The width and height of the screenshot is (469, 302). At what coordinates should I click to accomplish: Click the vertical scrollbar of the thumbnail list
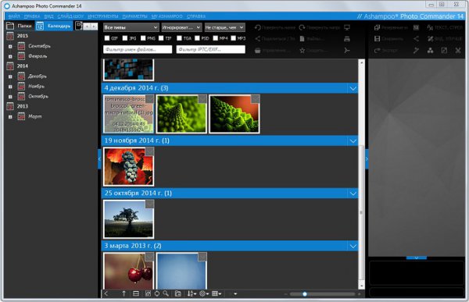[x=361, y=212]
